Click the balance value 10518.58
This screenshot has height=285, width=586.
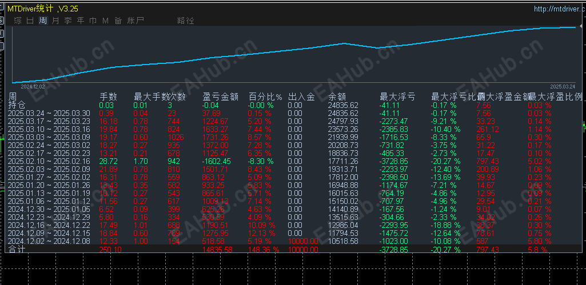point(343,241)
